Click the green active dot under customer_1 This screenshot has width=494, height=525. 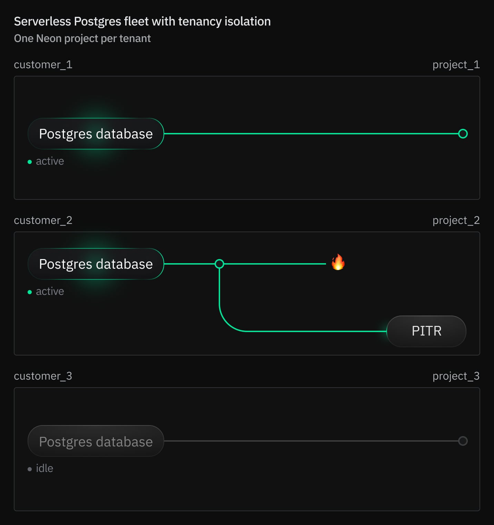[x=30, y=162]
